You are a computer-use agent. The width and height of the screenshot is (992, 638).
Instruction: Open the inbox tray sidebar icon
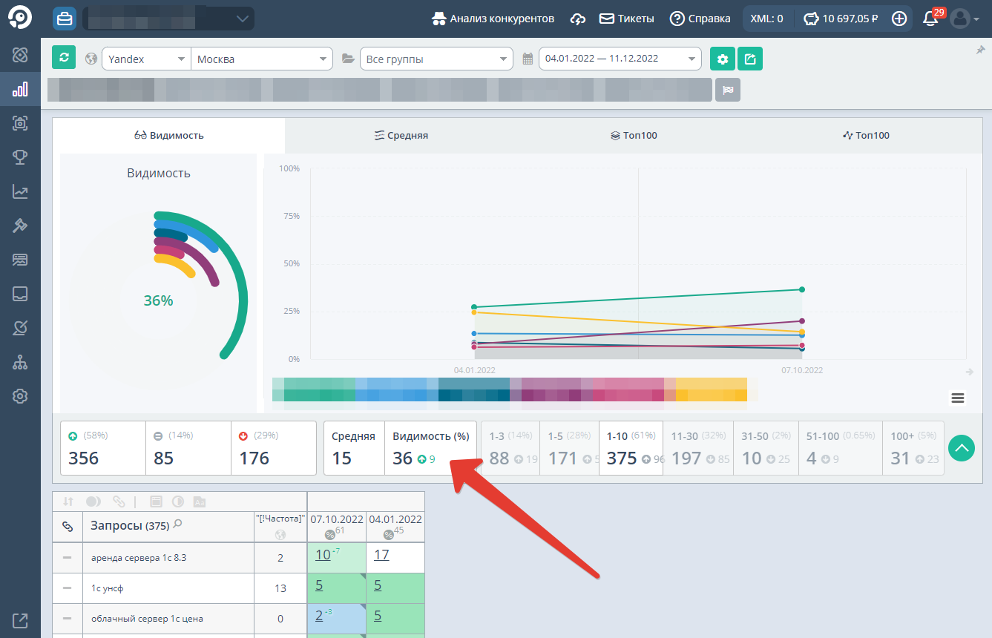[x=20, y=294]
